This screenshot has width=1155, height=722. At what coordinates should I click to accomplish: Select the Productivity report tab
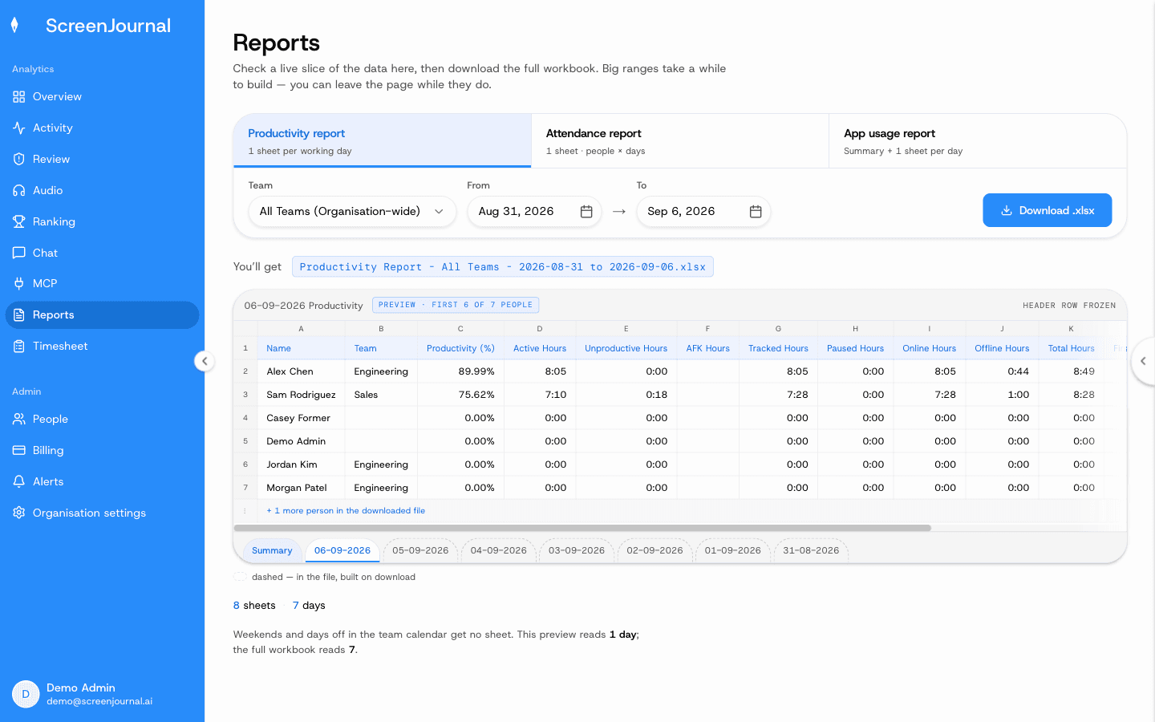pyautogui.click(x=383, y=141)
